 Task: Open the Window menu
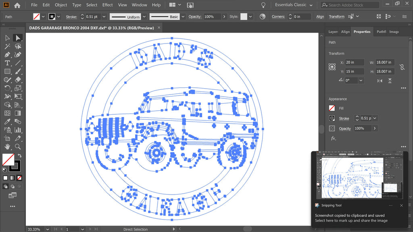[139, 5]
